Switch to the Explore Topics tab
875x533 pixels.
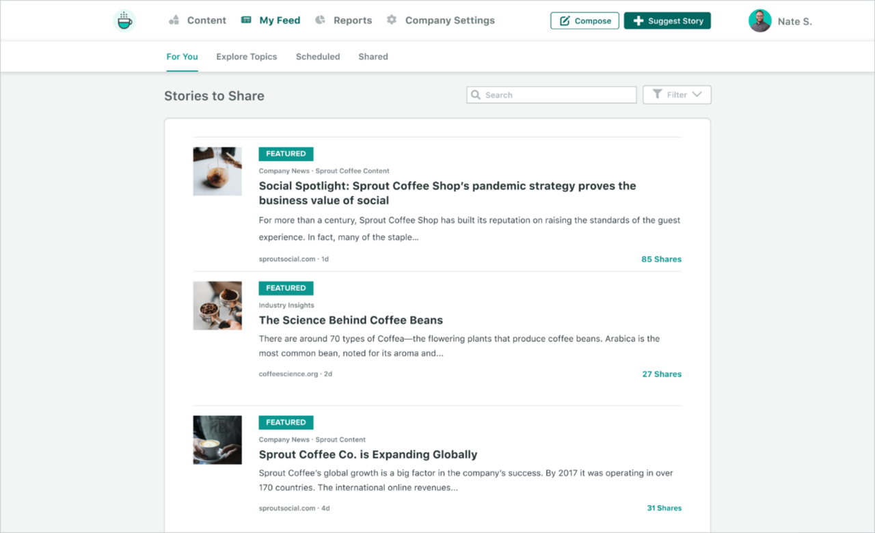click(x=246, y=56)
